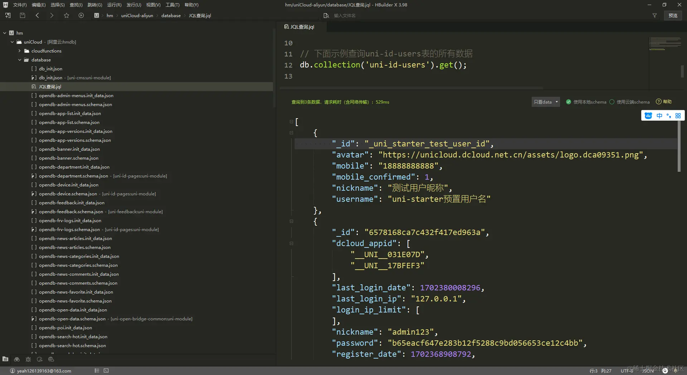Click the uniCloud-aliyun breadcrumb
This screenshot has height=375, width=687.
pos(137,15)
